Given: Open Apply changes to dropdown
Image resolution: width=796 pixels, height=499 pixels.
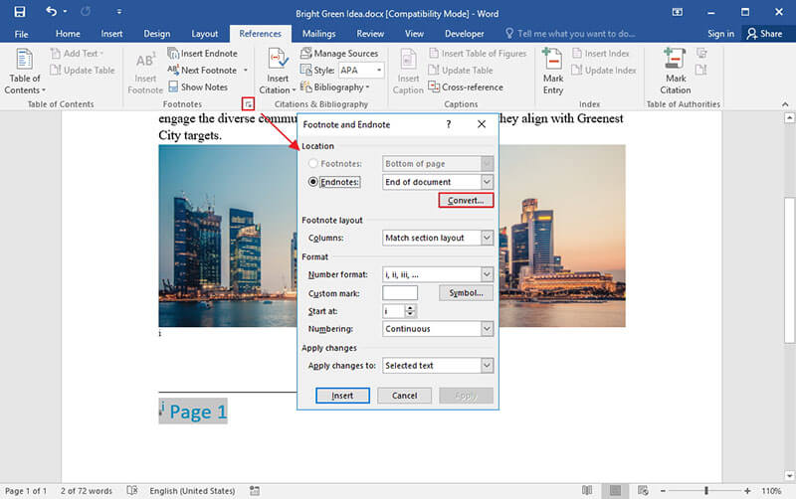Looking at the screenshot, I should (487, 365).
